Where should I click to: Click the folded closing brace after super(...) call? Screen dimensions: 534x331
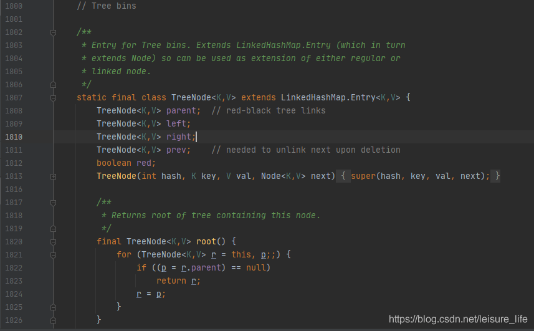[495, 176]
